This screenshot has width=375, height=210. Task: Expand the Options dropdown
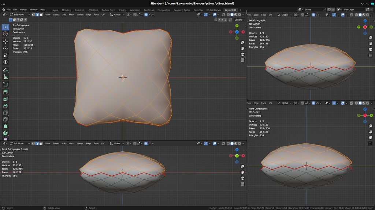tap(239, 20)
